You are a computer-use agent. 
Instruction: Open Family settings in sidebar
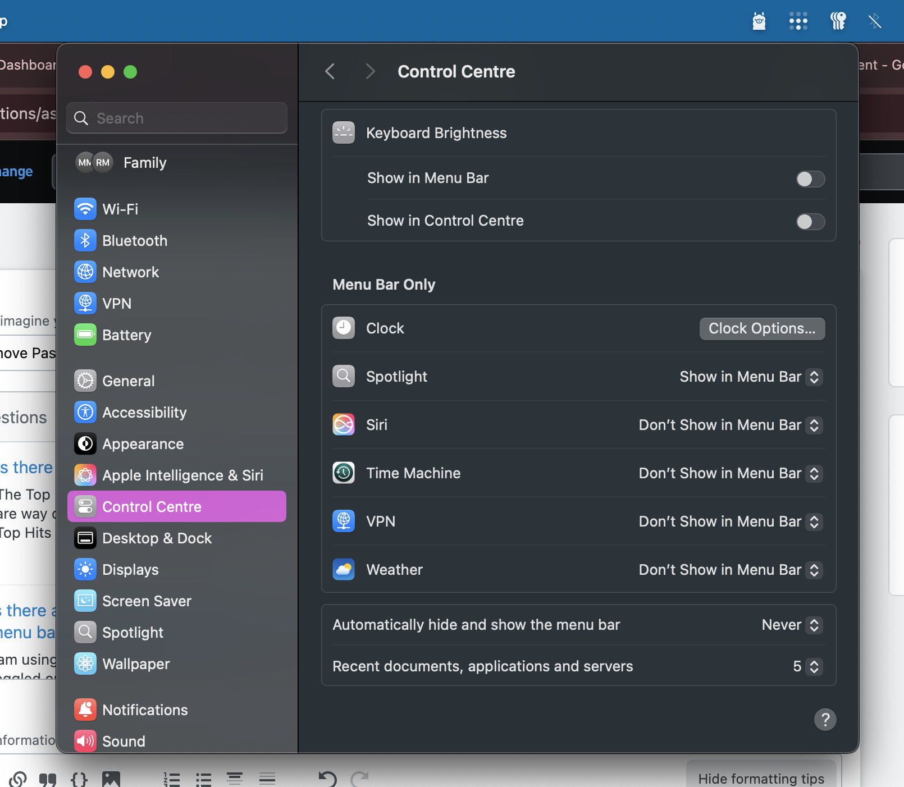click(x=177, y=163)
